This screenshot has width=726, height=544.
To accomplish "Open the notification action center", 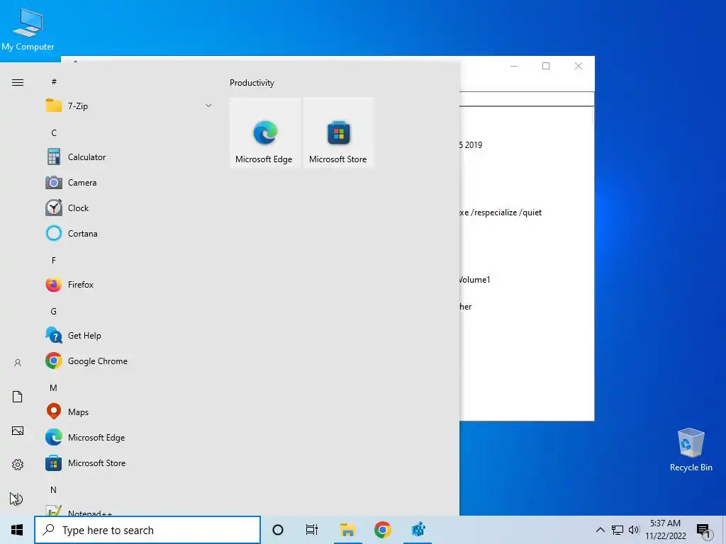I will click(x=704, y=531).
